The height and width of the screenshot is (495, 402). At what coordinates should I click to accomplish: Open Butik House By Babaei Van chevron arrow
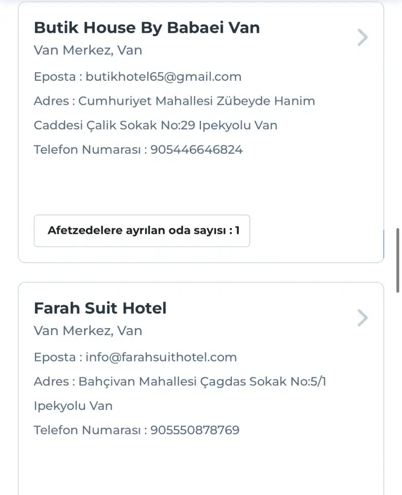pyautogui.click(x=362, y=37)
